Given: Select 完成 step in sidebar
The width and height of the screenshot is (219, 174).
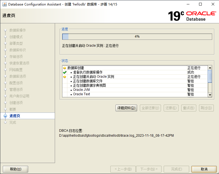Looking at the screenshot, I should [13, 122].
